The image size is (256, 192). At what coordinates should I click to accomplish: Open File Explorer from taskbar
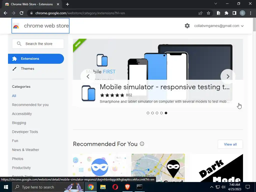click(103, 187)
